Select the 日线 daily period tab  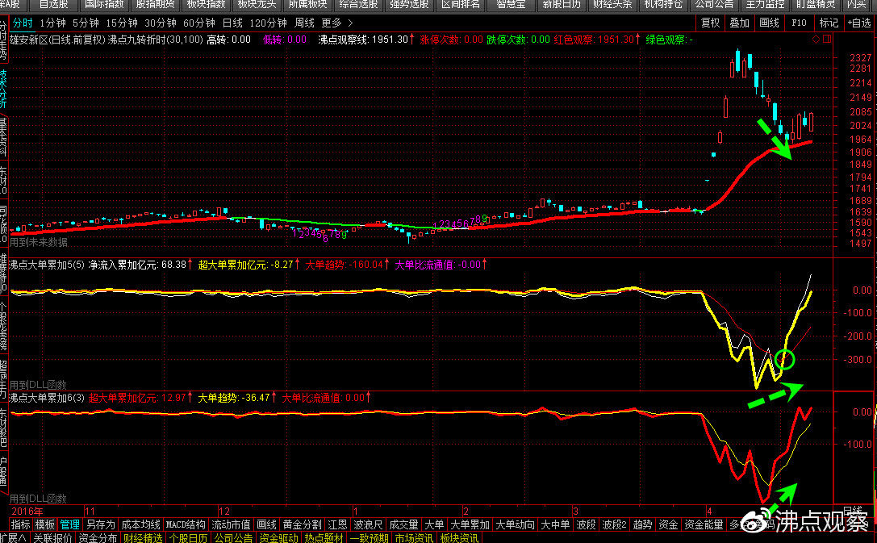click(232, 23)
